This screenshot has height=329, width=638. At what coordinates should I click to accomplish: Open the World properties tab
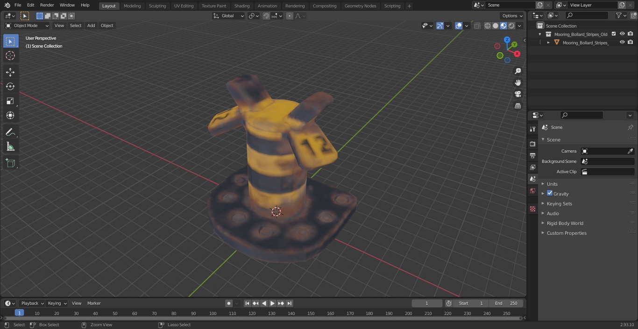(532, 190)
